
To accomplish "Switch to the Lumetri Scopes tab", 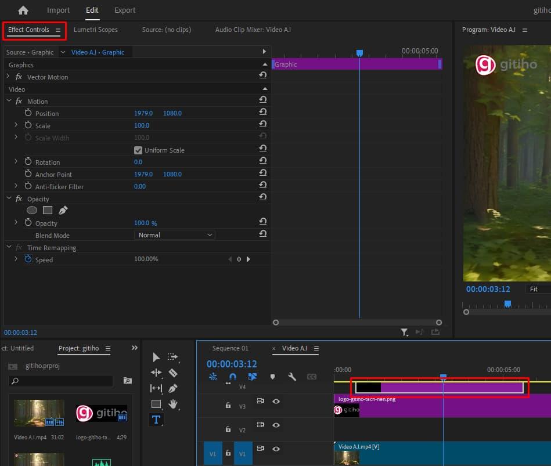I will click(x=96, y=30).
